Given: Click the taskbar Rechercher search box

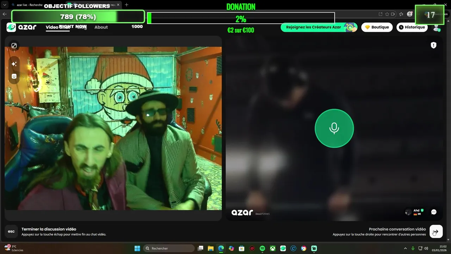Looking at the screenshot, I should point(169,248).
